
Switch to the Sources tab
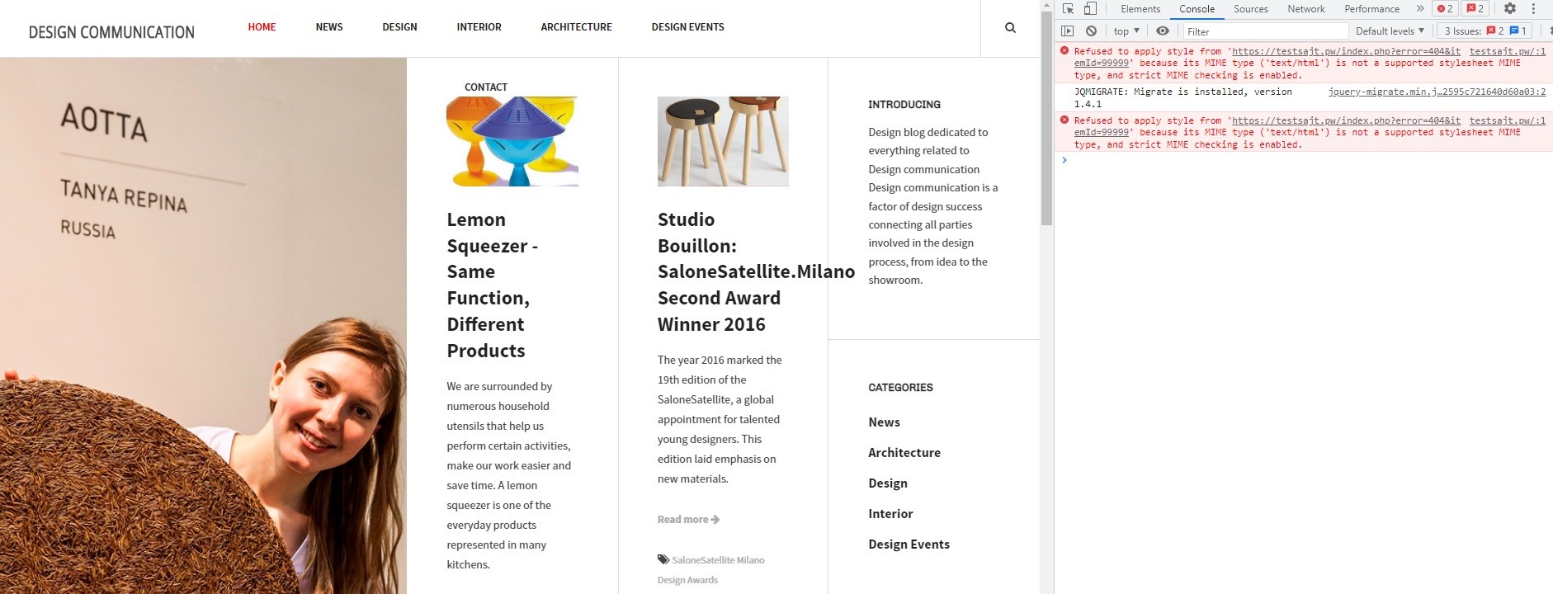(1250, 9)
